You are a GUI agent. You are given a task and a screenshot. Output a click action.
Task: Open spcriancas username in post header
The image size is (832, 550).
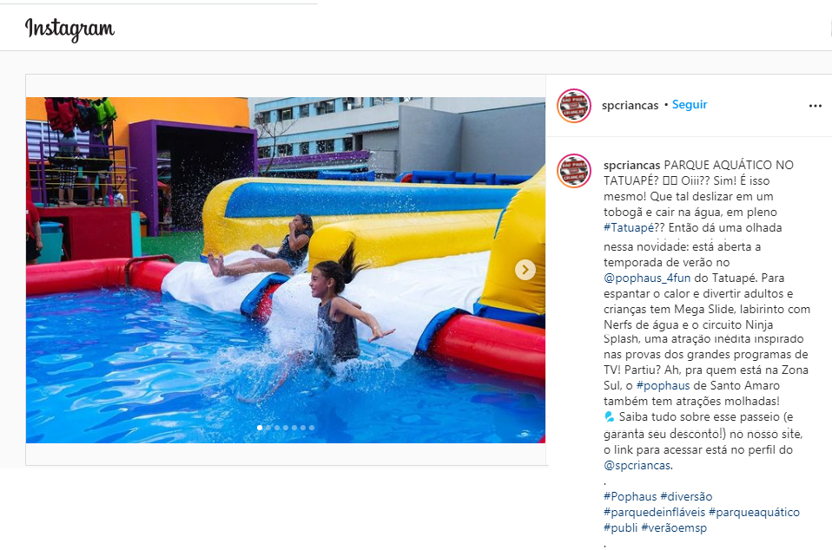click(630, 106)
